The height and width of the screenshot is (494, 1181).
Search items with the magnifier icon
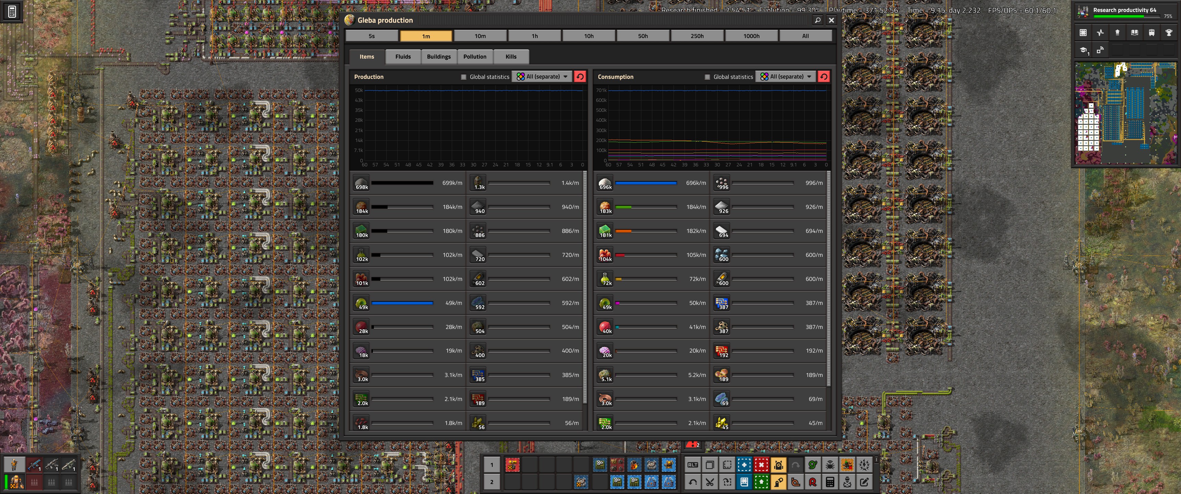[x=817, y=20]
